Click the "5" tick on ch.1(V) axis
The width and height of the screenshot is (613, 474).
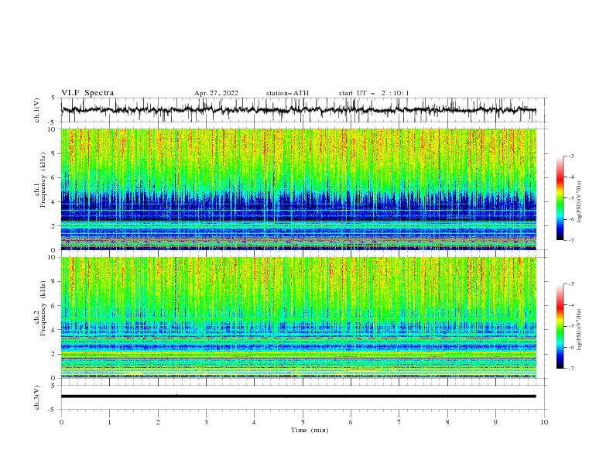coord(54,98)
